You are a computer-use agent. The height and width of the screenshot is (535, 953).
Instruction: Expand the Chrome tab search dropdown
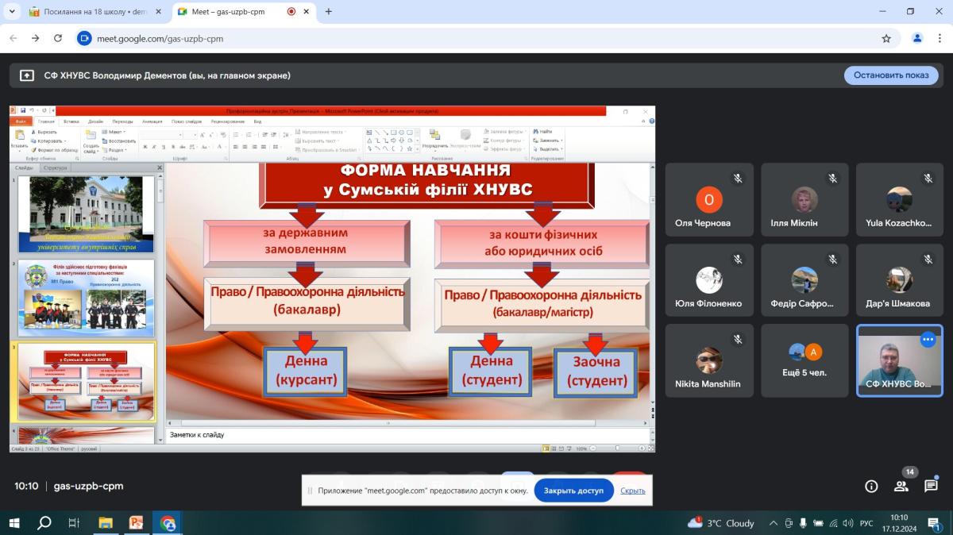(12, 12)
